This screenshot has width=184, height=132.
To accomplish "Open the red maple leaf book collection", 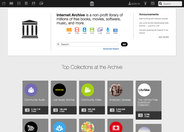I will point(116,127).
